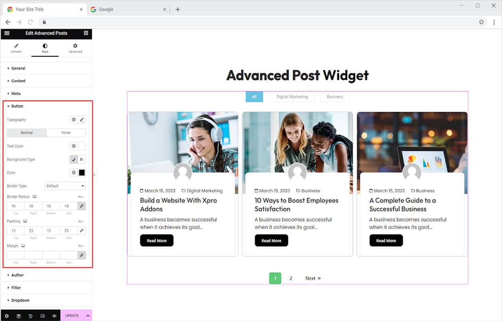Open the Border Type dropdown

click(65, 186)
